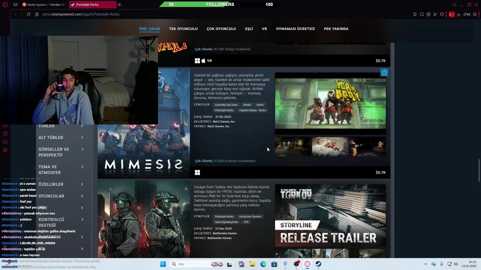Play Tarkov Release Trailer video
481x270 pixels.
tap(330, 216)
